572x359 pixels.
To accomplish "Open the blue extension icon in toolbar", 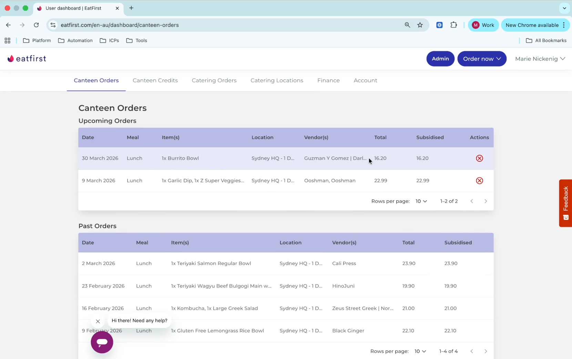I will point(439,25).
